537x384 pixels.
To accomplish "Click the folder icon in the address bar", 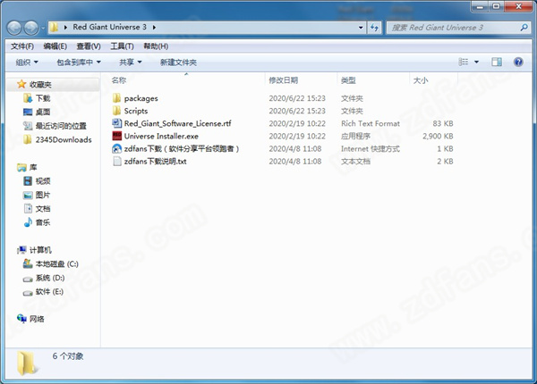I will click(54, 28).
